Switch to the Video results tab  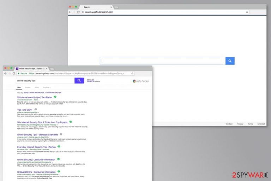point(37,87)
